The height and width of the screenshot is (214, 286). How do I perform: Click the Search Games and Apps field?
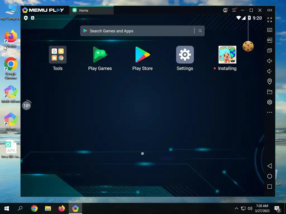[x=142, y=31]
